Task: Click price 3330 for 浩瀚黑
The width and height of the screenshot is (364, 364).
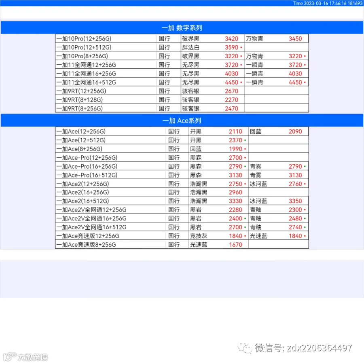Action: tap(235, 201)
